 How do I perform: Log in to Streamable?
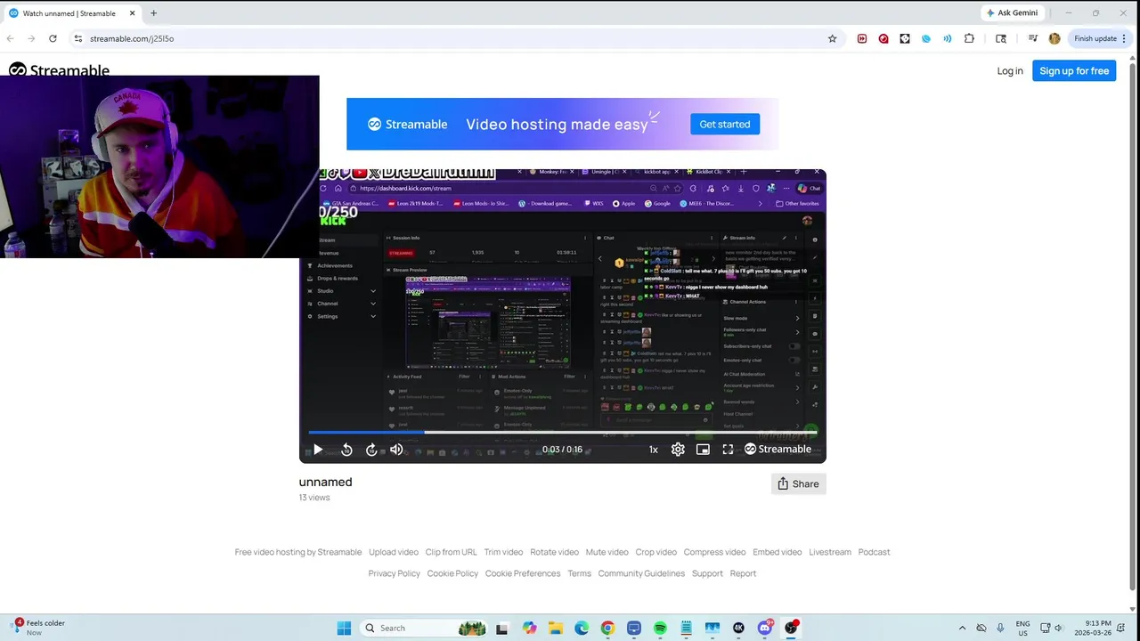point(1010,71)
